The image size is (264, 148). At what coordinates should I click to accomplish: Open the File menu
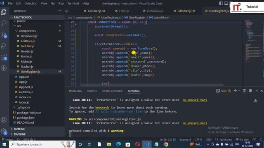10,3
